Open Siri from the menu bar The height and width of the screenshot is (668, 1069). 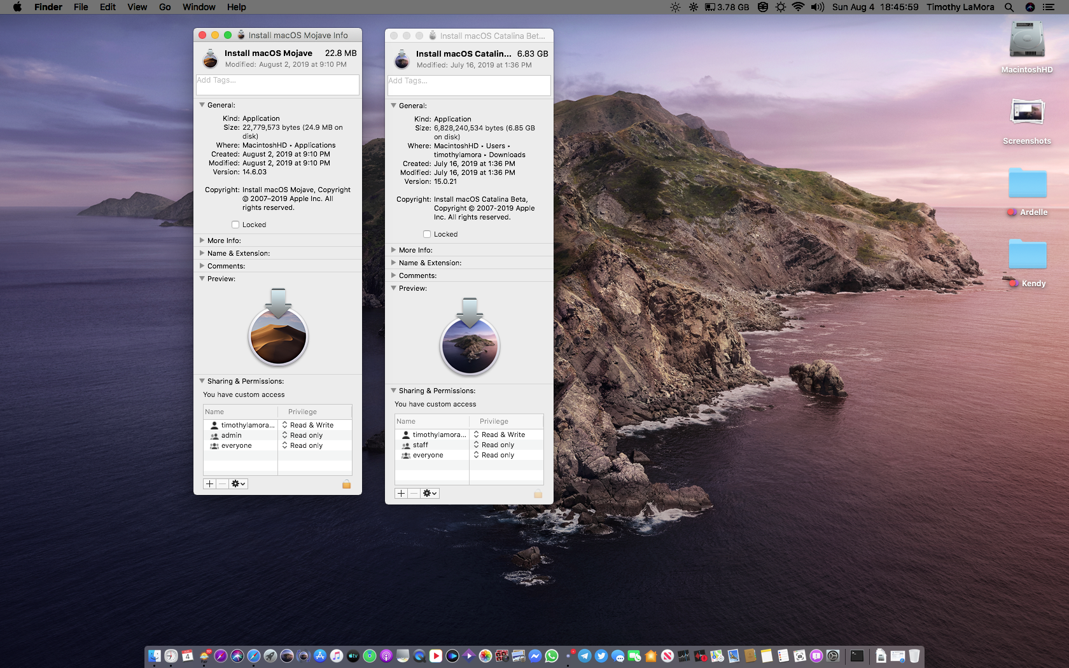click(1030, 7)
